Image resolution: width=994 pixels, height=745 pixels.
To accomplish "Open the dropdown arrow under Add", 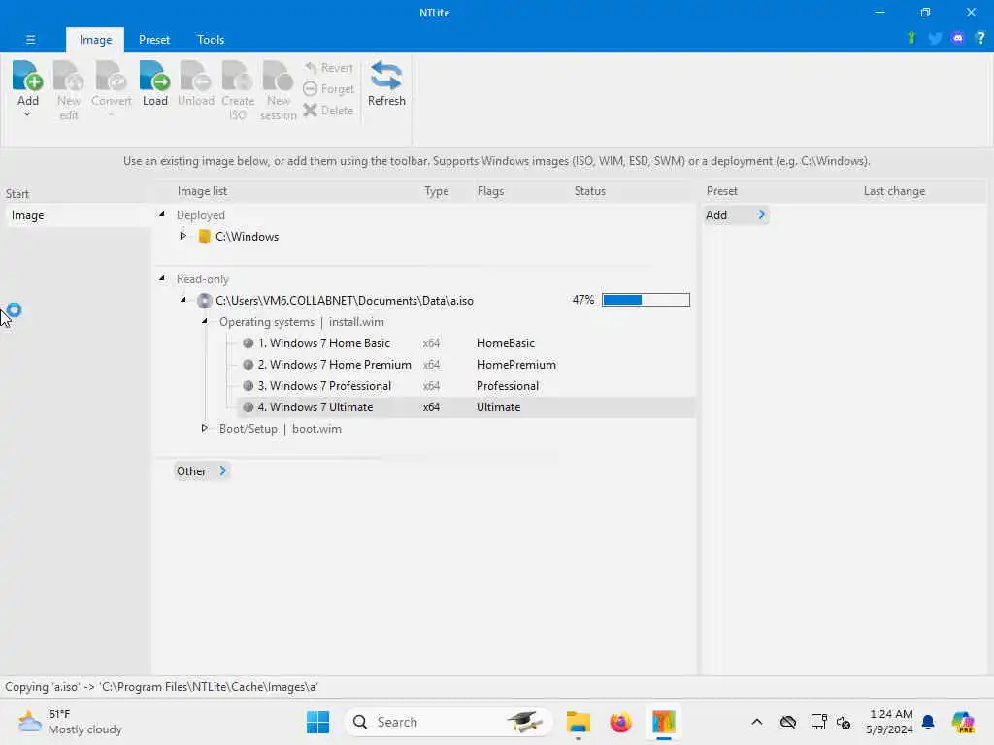I will (x=27, y=114).
